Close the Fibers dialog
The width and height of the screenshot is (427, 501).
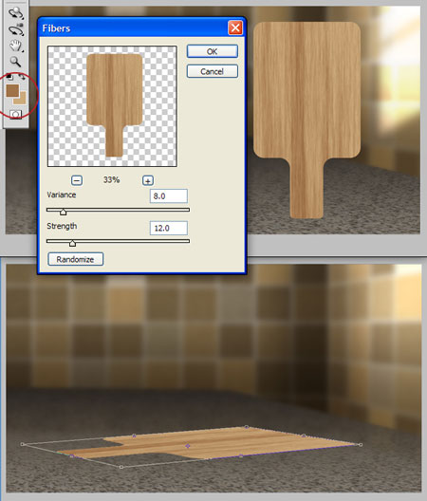[235, 28]
